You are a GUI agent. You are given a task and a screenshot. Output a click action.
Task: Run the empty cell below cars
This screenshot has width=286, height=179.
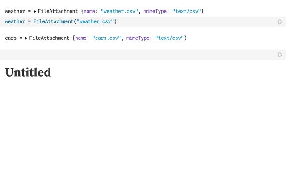[x=280, y=55]
